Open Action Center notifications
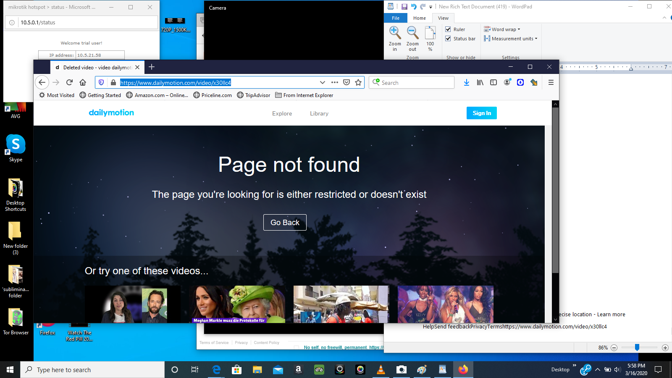This screenshot has width=672, height=378. [658, 370]
